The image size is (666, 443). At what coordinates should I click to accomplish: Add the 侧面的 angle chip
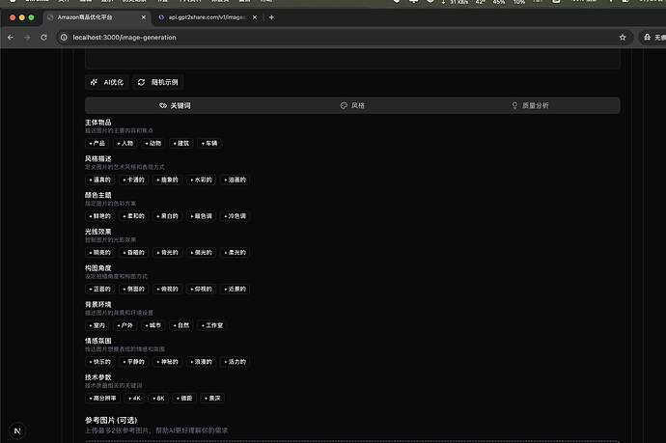(133, 289)
